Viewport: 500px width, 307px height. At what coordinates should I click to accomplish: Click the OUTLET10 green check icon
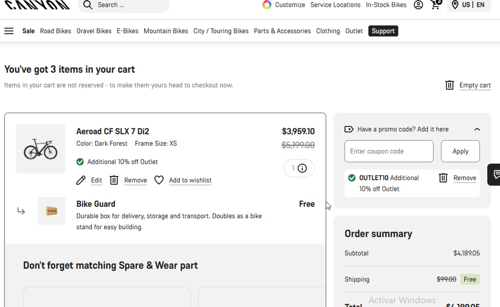coord(352,178)
